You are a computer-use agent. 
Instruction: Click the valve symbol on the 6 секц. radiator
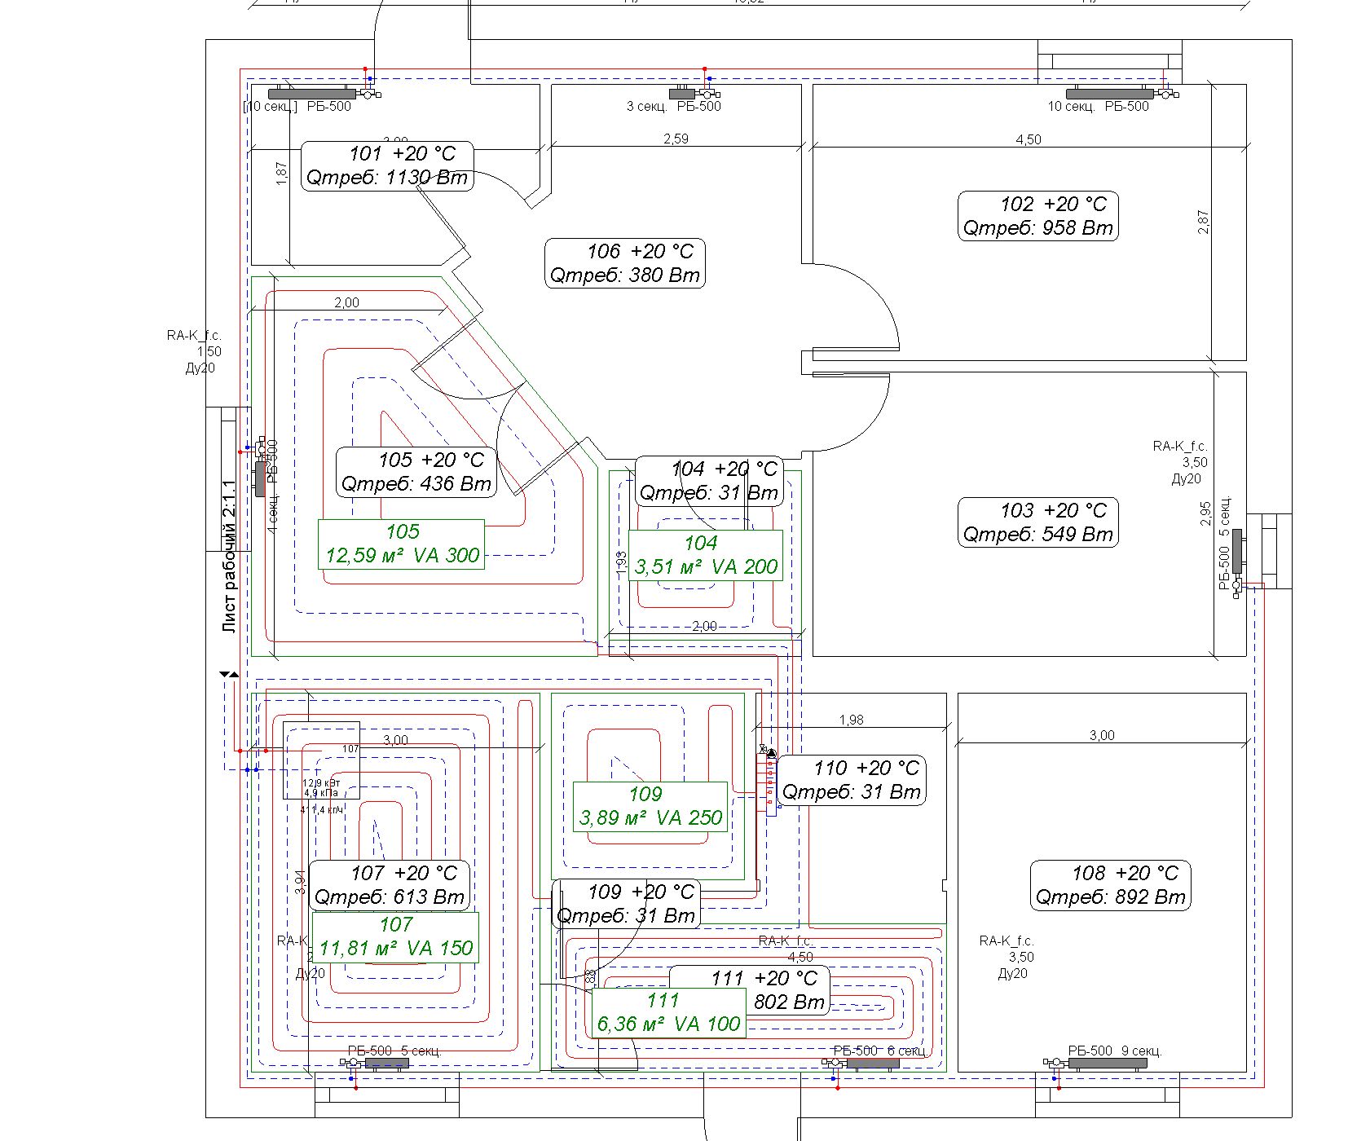pos(834,1063)
